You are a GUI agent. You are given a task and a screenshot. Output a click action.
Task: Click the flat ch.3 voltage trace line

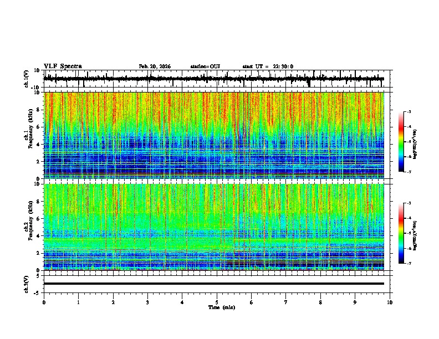click(x=213, y=284)
